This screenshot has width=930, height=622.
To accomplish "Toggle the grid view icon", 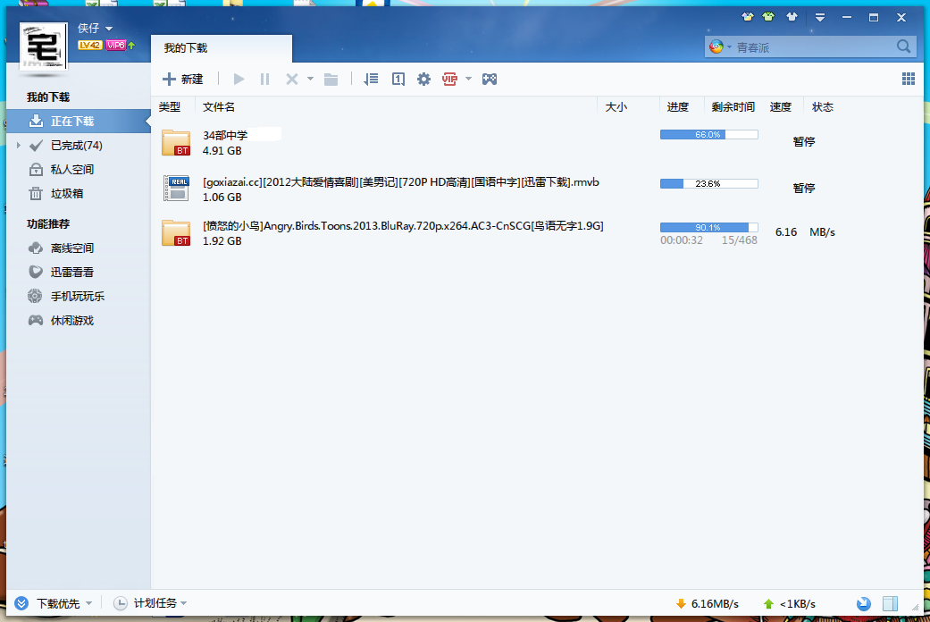I will (908, 79).
